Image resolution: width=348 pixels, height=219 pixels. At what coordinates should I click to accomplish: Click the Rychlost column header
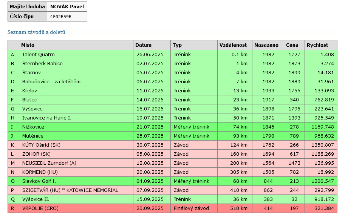(x=317, y=45)
